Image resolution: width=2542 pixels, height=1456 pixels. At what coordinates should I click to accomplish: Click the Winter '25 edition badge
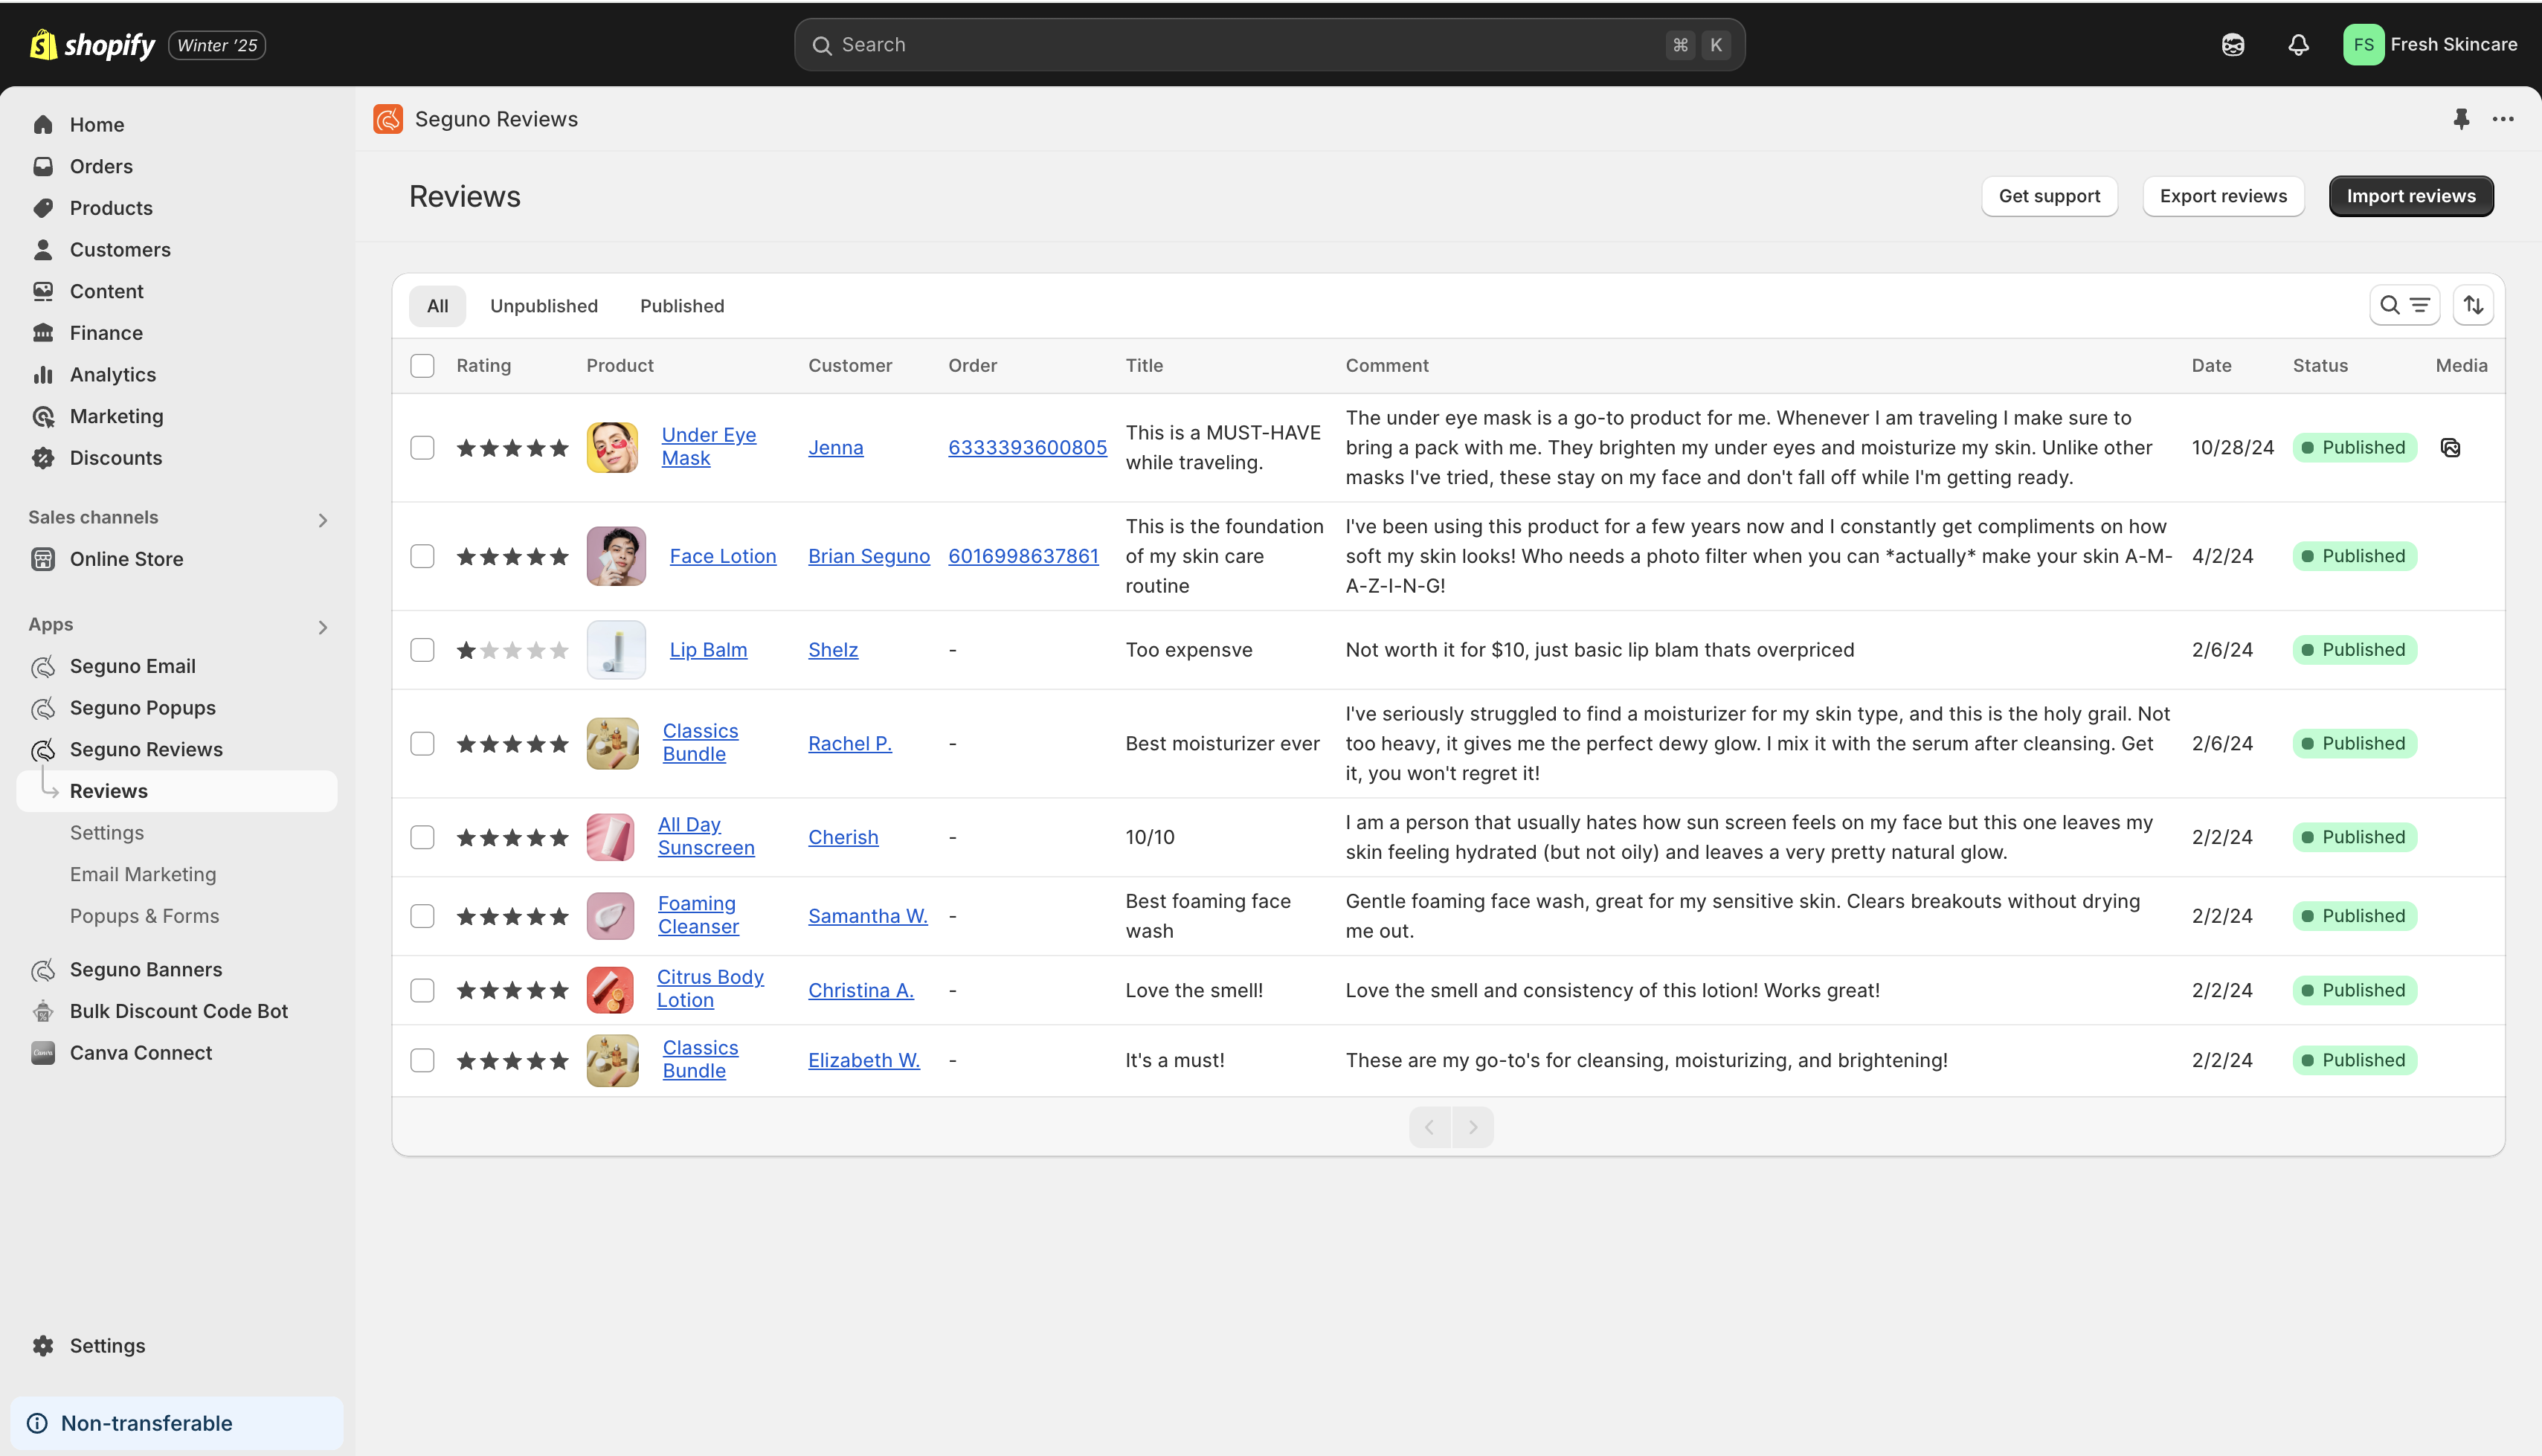pyautogui.click(x=217, y=45)
